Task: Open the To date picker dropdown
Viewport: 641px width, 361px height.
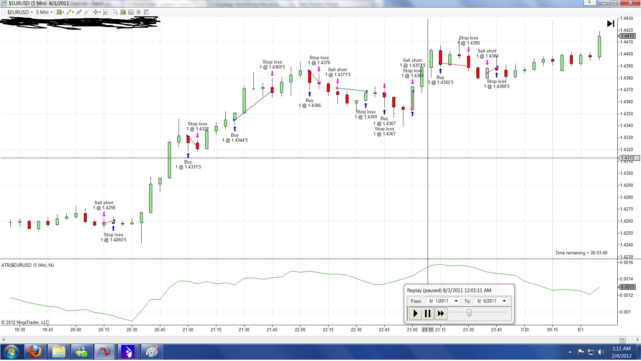Action: [x=504, y=301]
